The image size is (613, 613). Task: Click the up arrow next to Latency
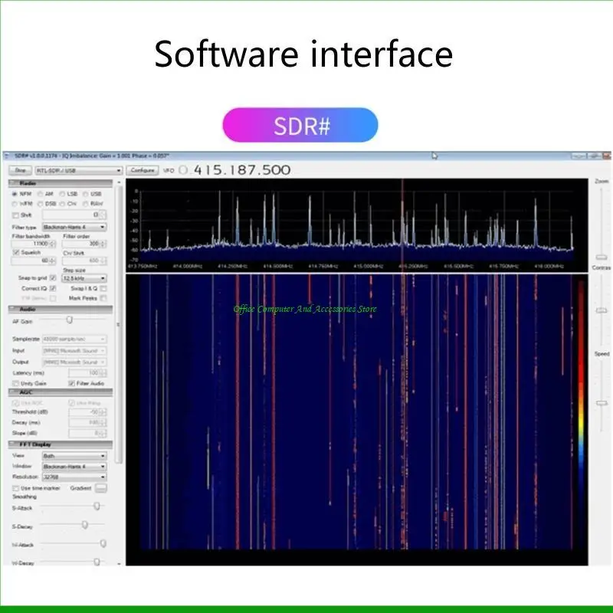point(103,370)
